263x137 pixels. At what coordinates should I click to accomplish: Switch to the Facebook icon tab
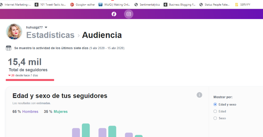(x=114, y=14)
